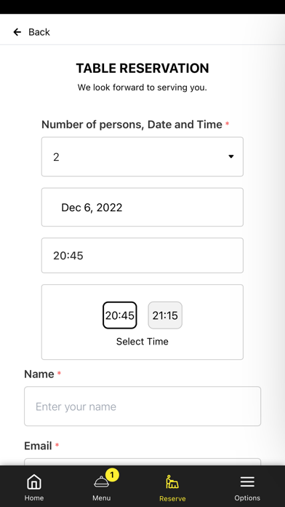Switch to the Options tab label
The height and width of the screenshot is (507, 285).
[247, 498]
